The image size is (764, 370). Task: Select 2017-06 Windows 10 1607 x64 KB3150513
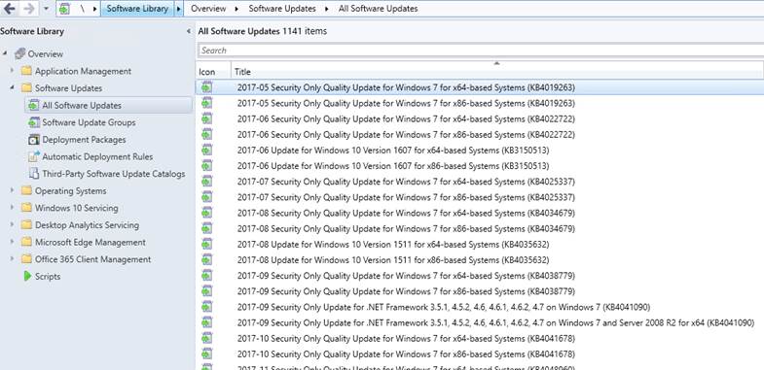[480, 151]
